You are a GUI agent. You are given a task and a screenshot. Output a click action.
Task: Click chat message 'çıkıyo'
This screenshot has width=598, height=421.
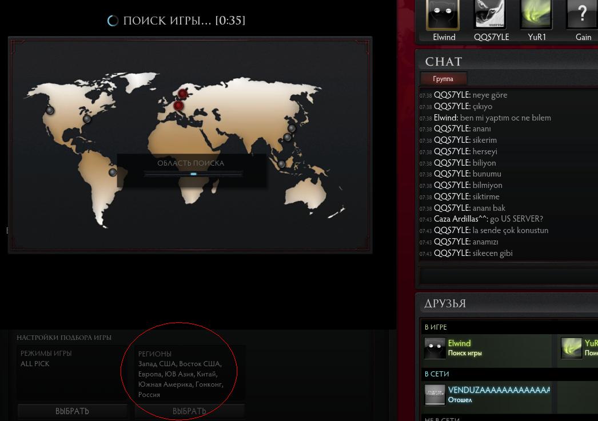pos(483,106)
